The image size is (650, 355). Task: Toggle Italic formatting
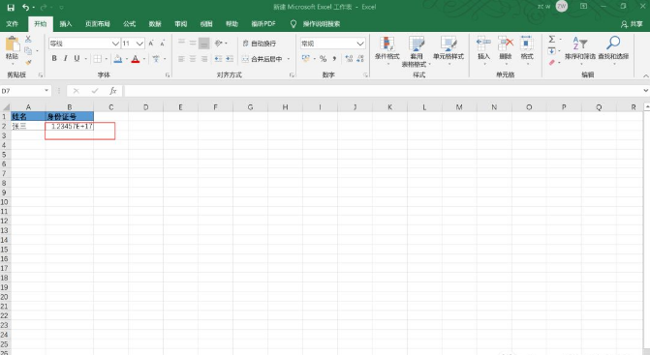click(x=66, y=59)
